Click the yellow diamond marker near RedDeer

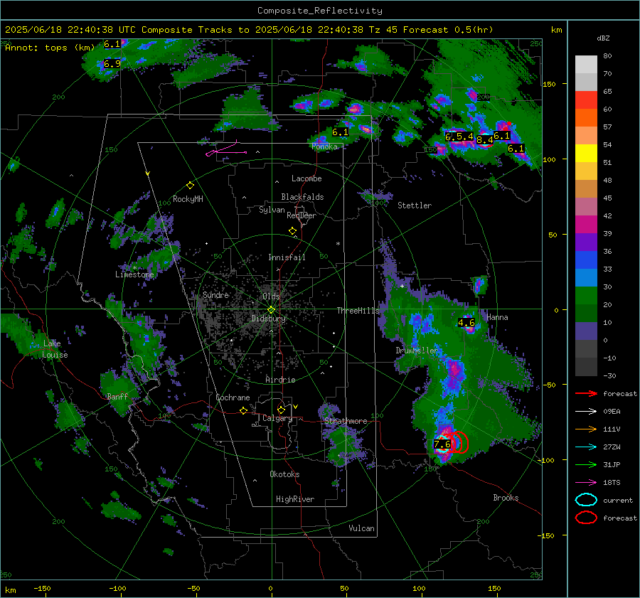point(292,231)
